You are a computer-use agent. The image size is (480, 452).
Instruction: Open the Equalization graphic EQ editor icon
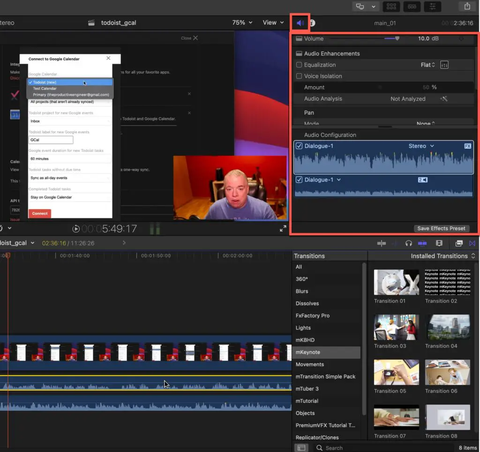pos(444,65)
